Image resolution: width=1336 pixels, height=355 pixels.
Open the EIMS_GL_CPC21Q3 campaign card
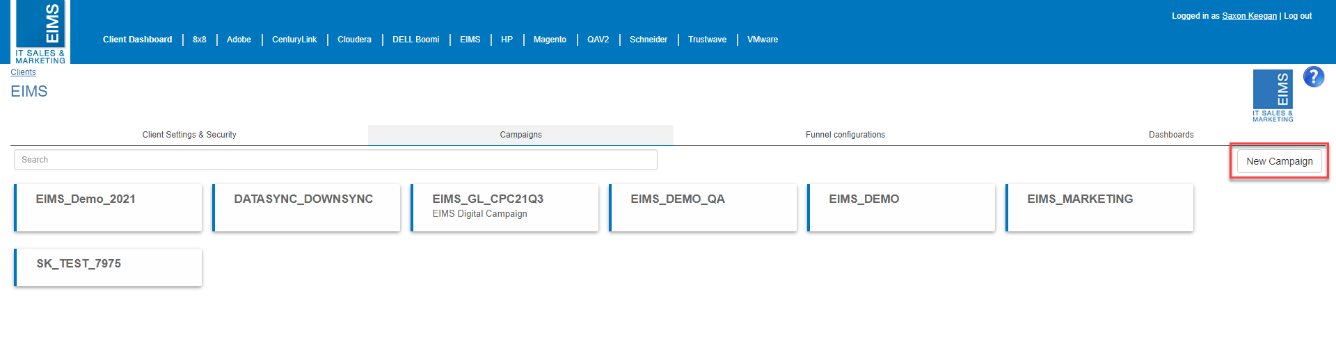tap(504, 208)
